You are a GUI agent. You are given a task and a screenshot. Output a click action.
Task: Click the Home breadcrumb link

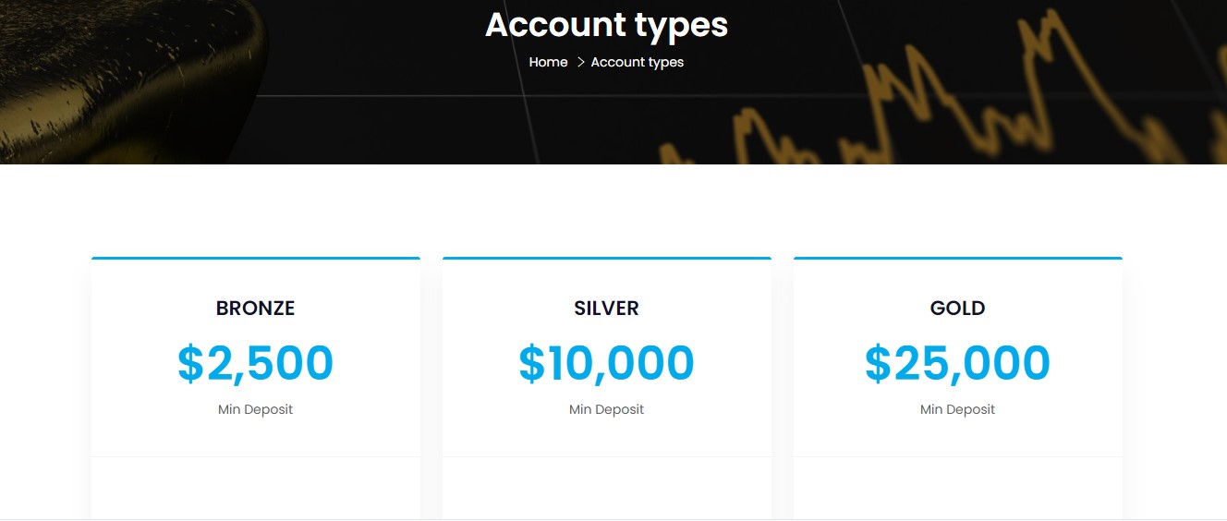(x=548, y=62)
